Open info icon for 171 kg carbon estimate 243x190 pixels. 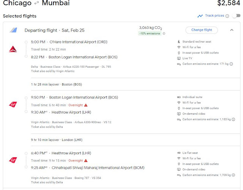pyautogui.click(x=231, y=64)
